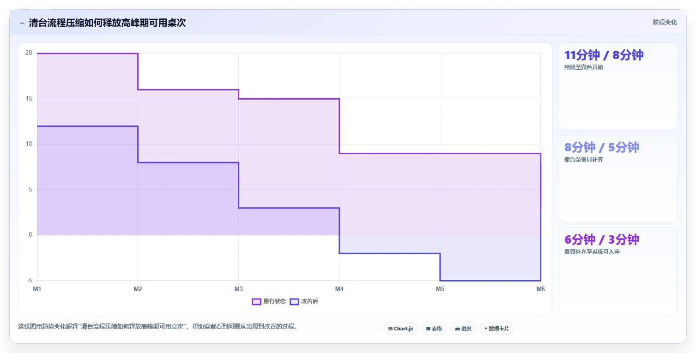Click the 结账至撤台开始 caption
696x353 pixels.
point(584,67)
